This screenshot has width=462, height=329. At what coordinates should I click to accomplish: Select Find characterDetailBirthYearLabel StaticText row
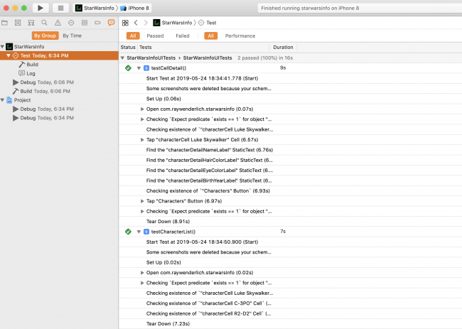coord(290,180)
